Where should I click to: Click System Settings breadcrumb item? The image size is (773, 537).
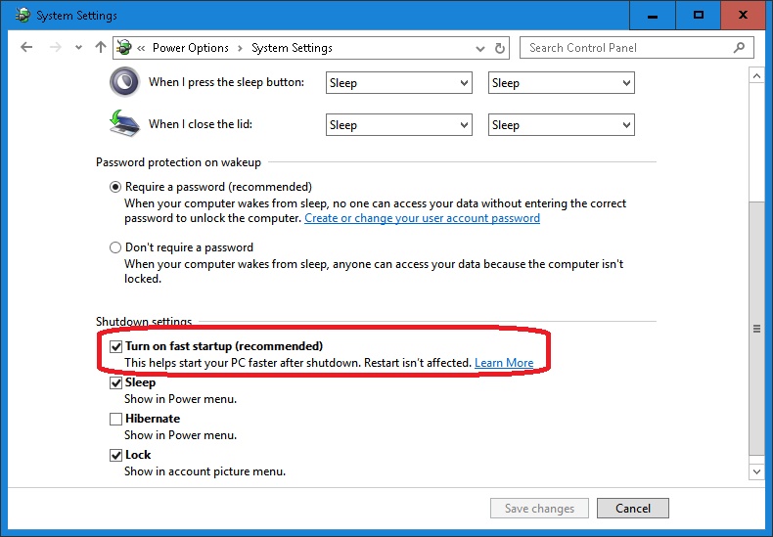292,48
